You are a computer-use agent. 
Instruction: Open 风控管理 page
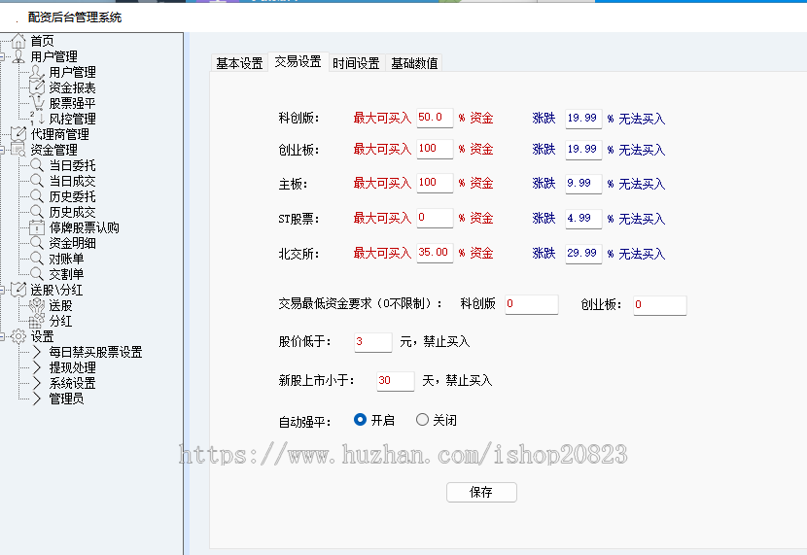point(73,119)
